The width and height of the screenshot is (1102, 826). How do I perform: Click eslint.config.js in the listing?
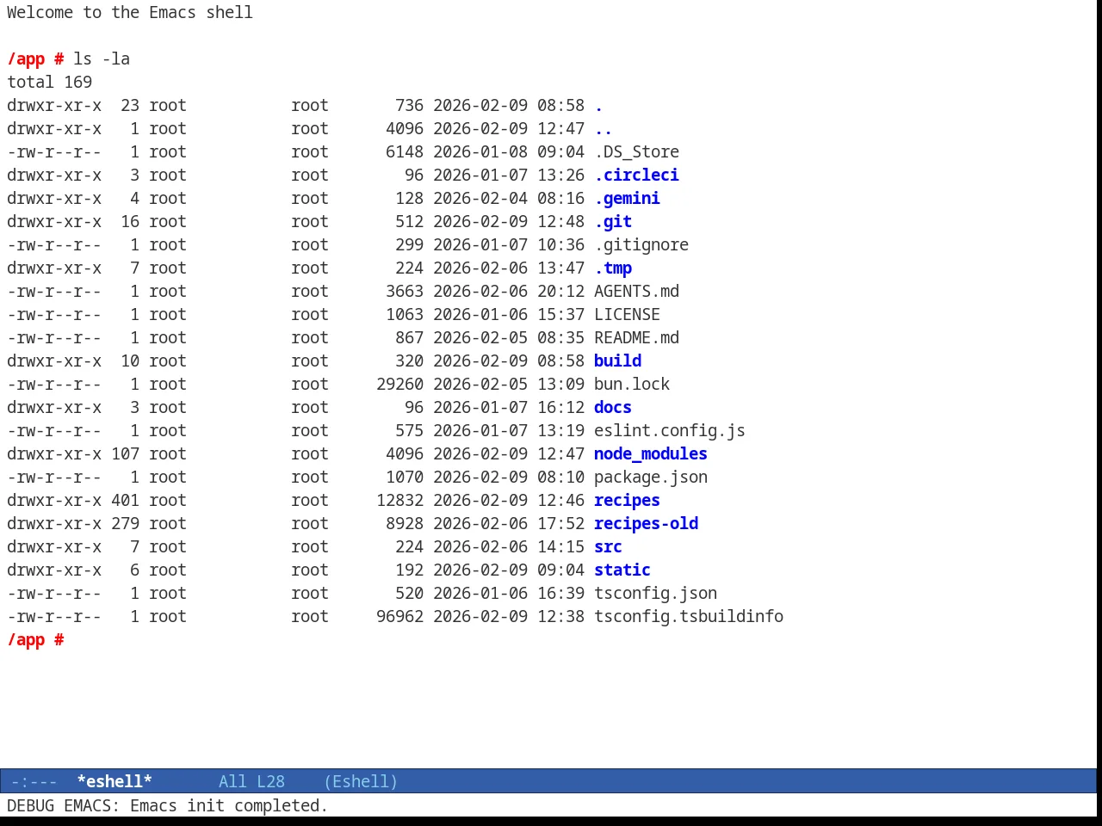coord(670,430)
